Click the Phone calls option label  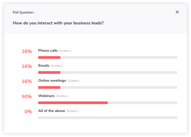[x=48, y=51]
